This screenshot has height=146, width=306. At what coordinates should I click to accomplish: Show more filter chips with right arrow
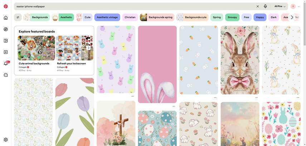(292, 17)
